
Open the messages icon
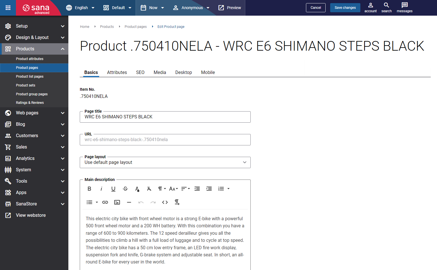(x=405, y=8)
